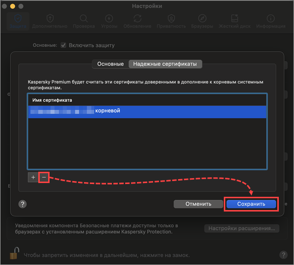The width and height of the screenshot is (294, 265).
Task: Add a trusted certificate with plus button
Action: tap(33, 177)
